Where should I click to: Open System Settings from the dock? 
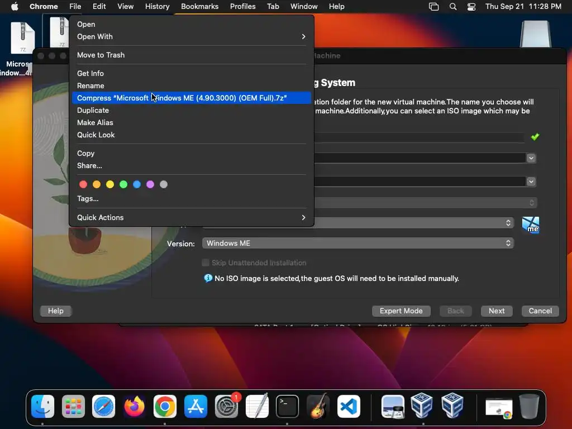[x=226, y=406]
